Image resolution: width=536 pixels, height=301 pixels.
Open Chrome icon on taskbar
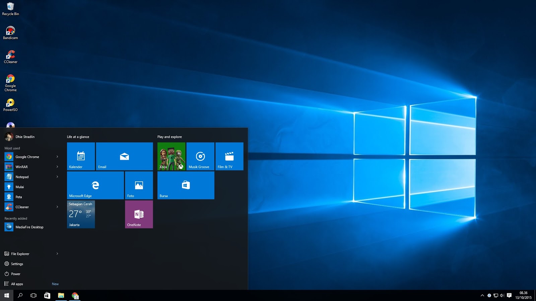click(x=75, y=295)
